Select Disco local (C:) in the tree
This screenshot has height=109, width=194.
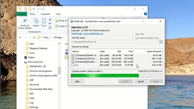(35, 62)
